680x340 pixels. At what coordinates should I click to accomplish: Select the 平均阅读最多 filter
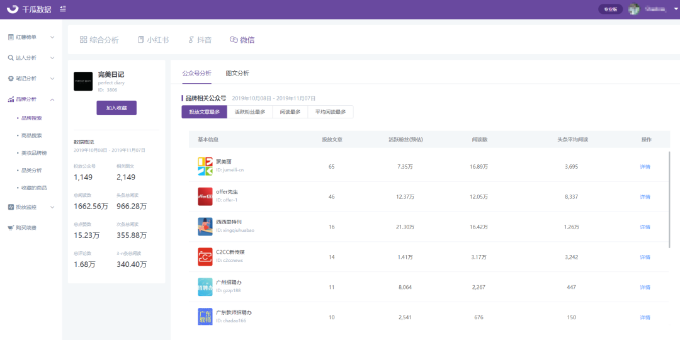coord(331,112)
